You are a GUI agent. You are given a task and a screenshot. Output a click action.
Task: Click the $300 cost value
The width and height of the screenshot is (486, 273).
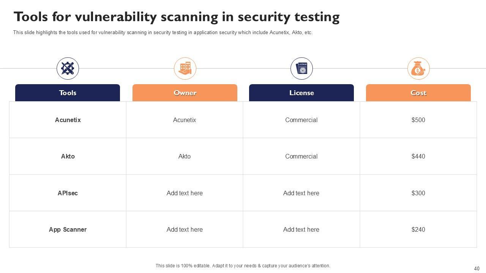click(418, 193)
